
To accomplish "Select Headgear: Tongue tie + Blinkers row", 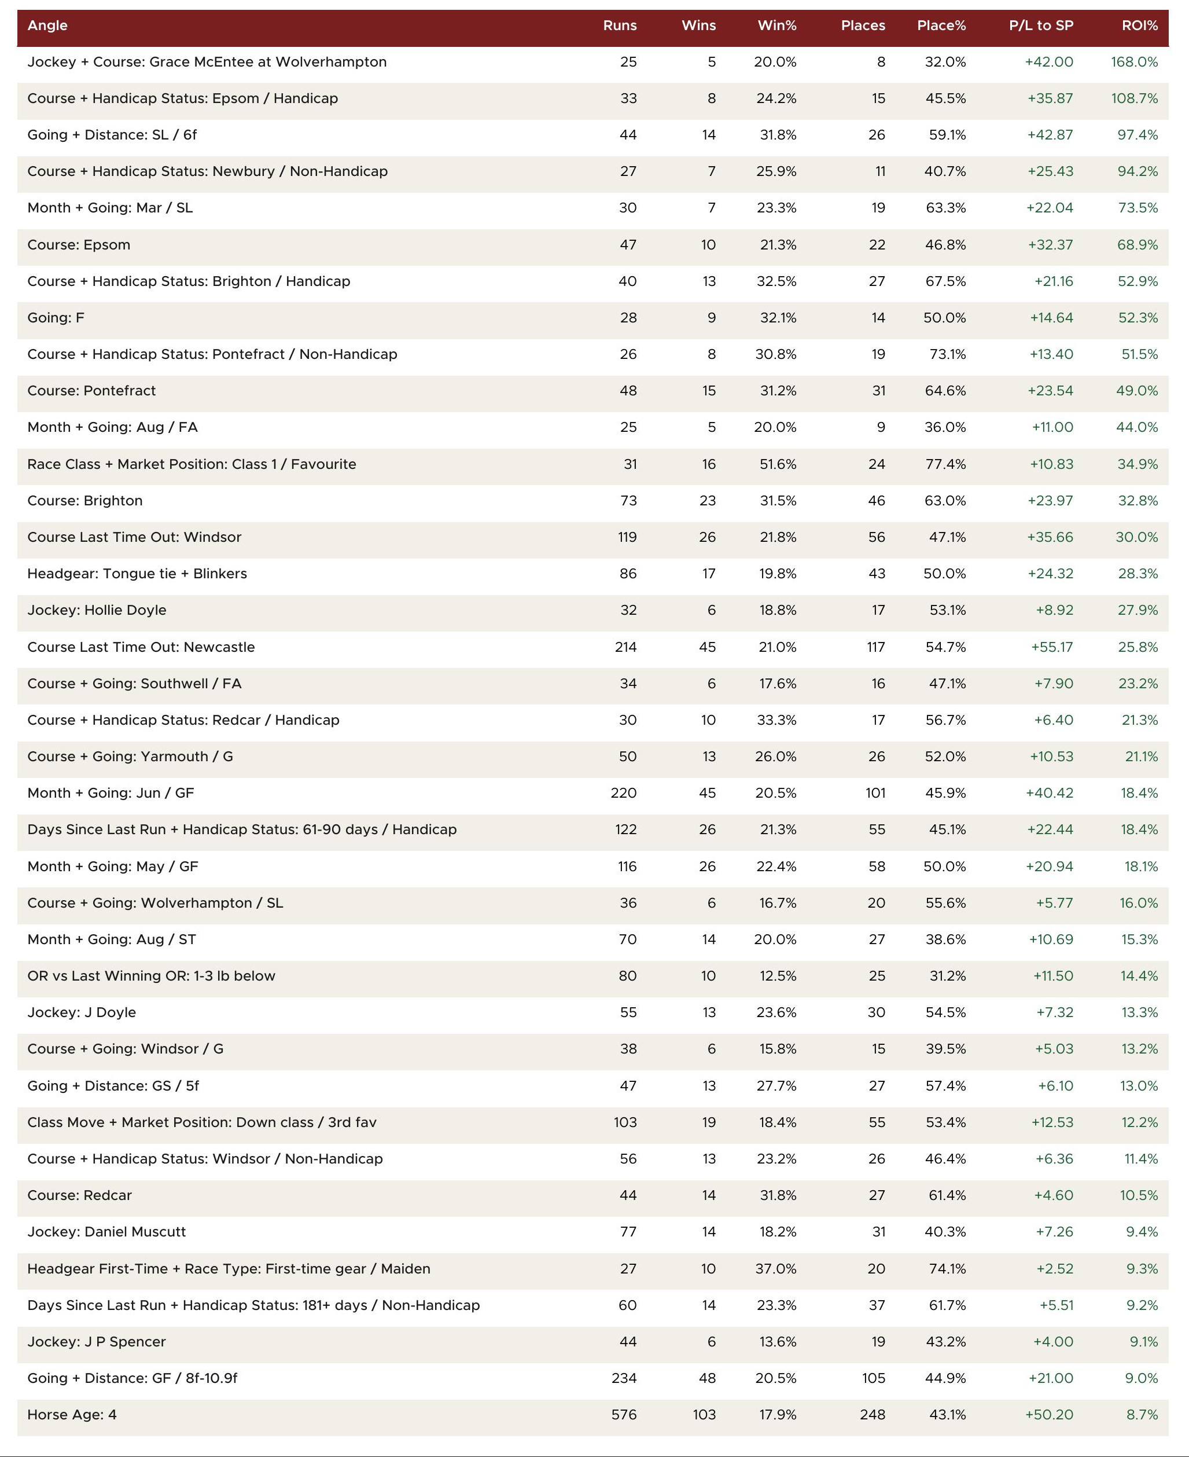I will (593, 574).
